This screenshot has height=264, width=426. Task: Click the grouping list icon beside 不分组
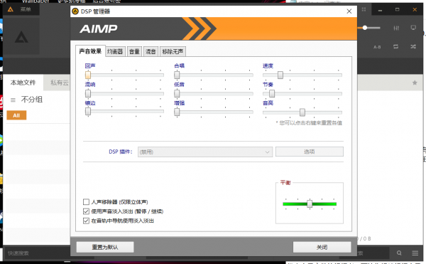click(13, 100)
